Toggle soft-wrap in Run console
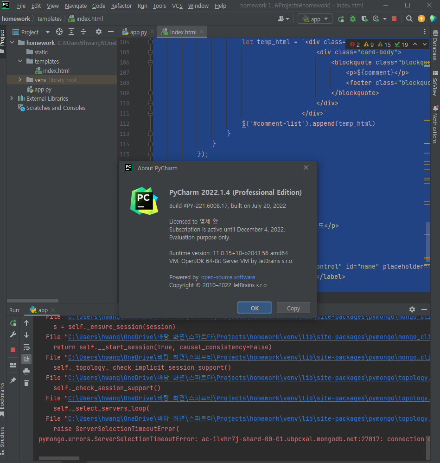Image resolution: width=440 pixels, height=463 pixels. (x=26, y=347)
